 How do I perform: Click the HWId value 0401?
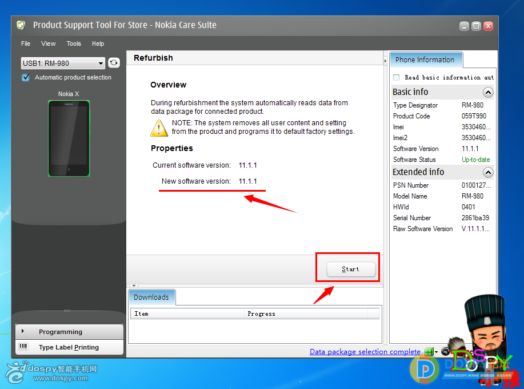pos(468,207)
